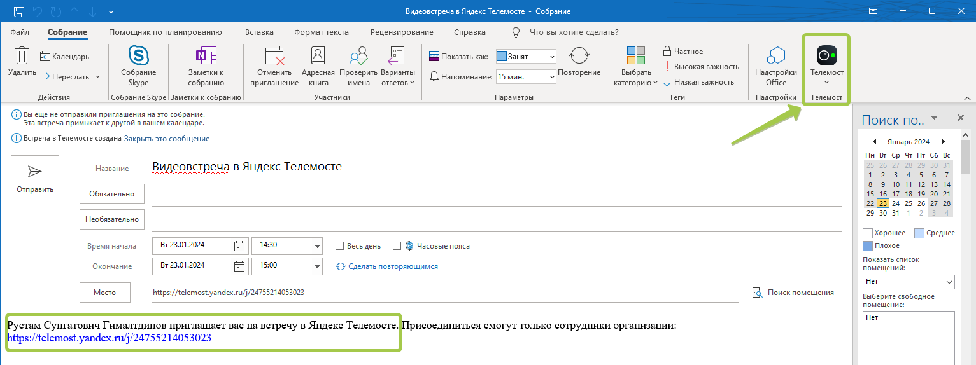Select January 24 in the mini calendar
Screen dimensions: 976x365
point(896,203)
